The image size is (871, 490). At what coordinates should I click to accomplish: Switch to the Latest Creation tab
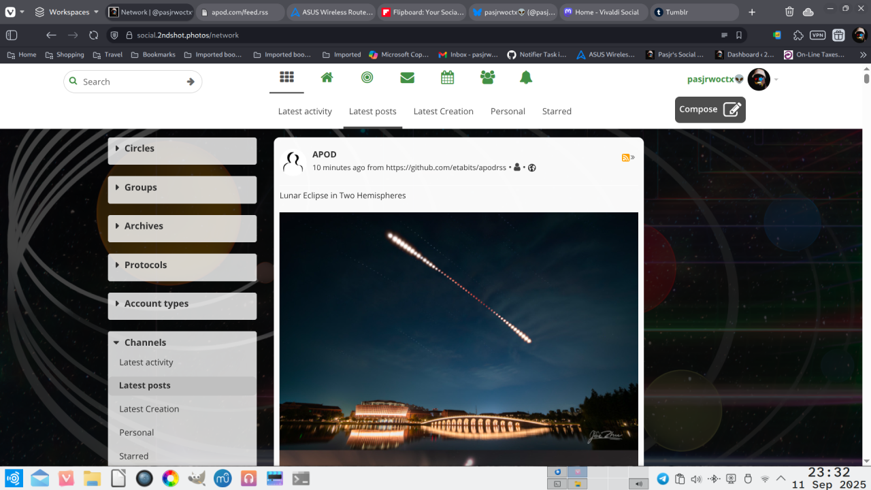point(443,112)
